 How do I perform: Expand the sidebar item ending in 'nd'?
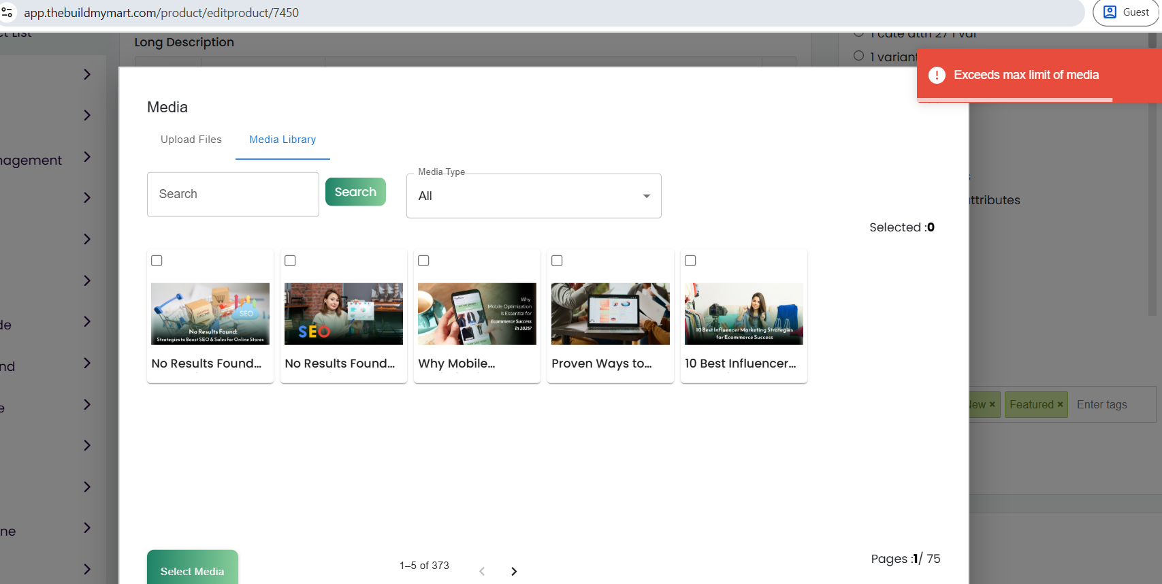click(x=87, y=363)
